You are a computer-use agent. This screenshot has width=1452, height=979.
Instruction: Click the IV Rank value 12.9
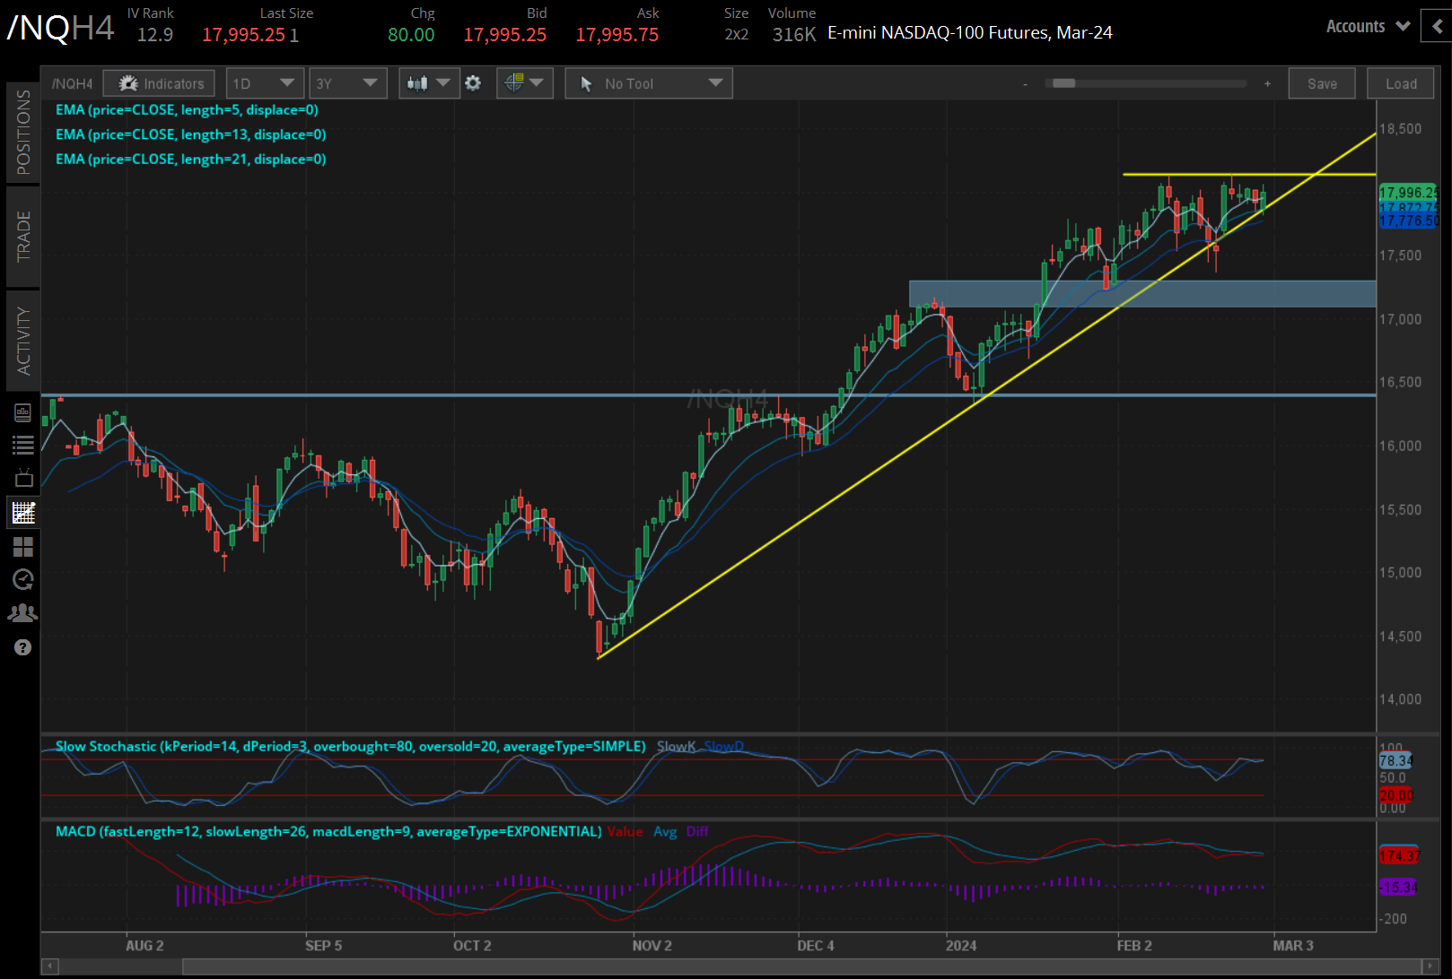point(155,35)
